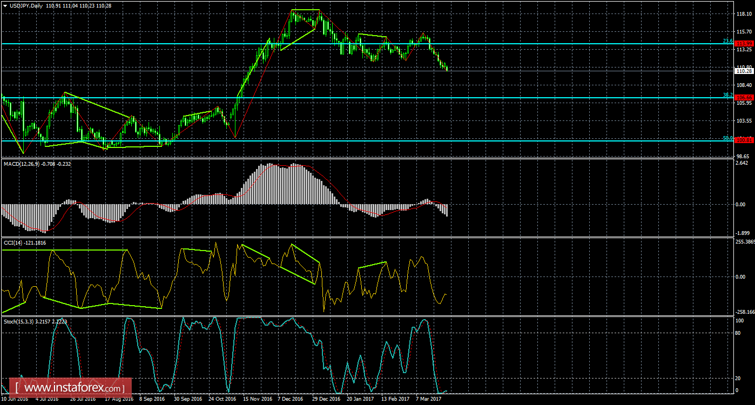Click the 118.10 price scale label
This screenshot has width=755, height=405.
click(x=744, y=15)
